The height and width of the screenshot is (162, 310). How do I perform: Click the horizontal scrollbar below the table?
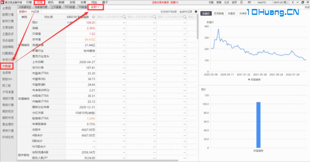(98, 160)
